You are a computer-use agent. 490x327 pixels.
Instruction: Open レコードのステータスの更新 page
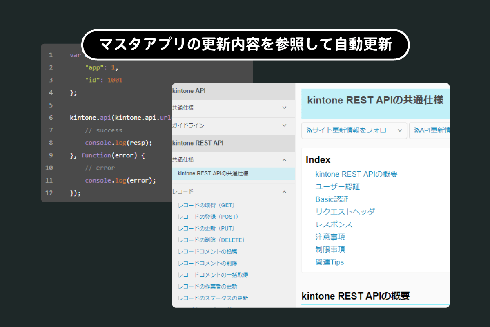[x=213, y=298]
